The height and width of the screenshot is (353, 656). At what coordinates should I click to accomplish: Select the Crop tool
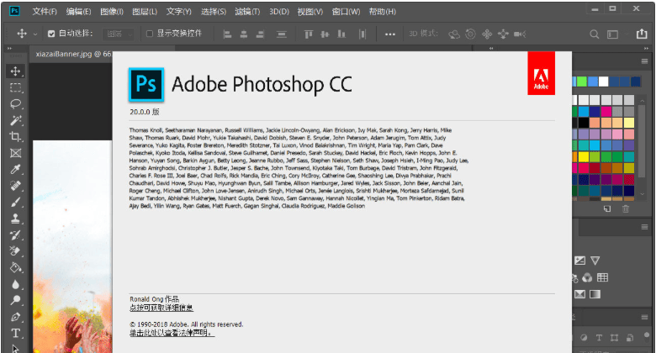point(15,136)
